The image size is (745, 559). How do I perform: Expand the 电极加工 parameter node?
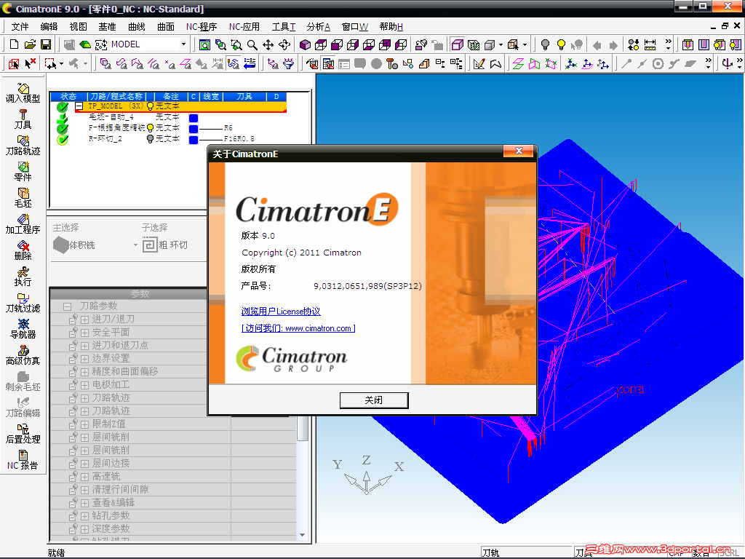point(84,385)
